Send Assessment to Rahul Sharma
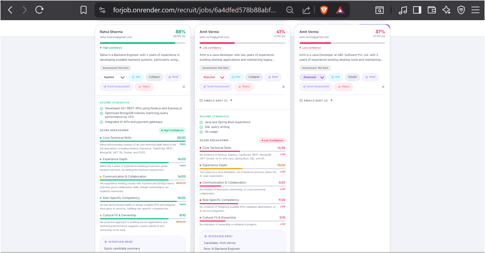Screen dimensions: 485x253 (116, 87)
